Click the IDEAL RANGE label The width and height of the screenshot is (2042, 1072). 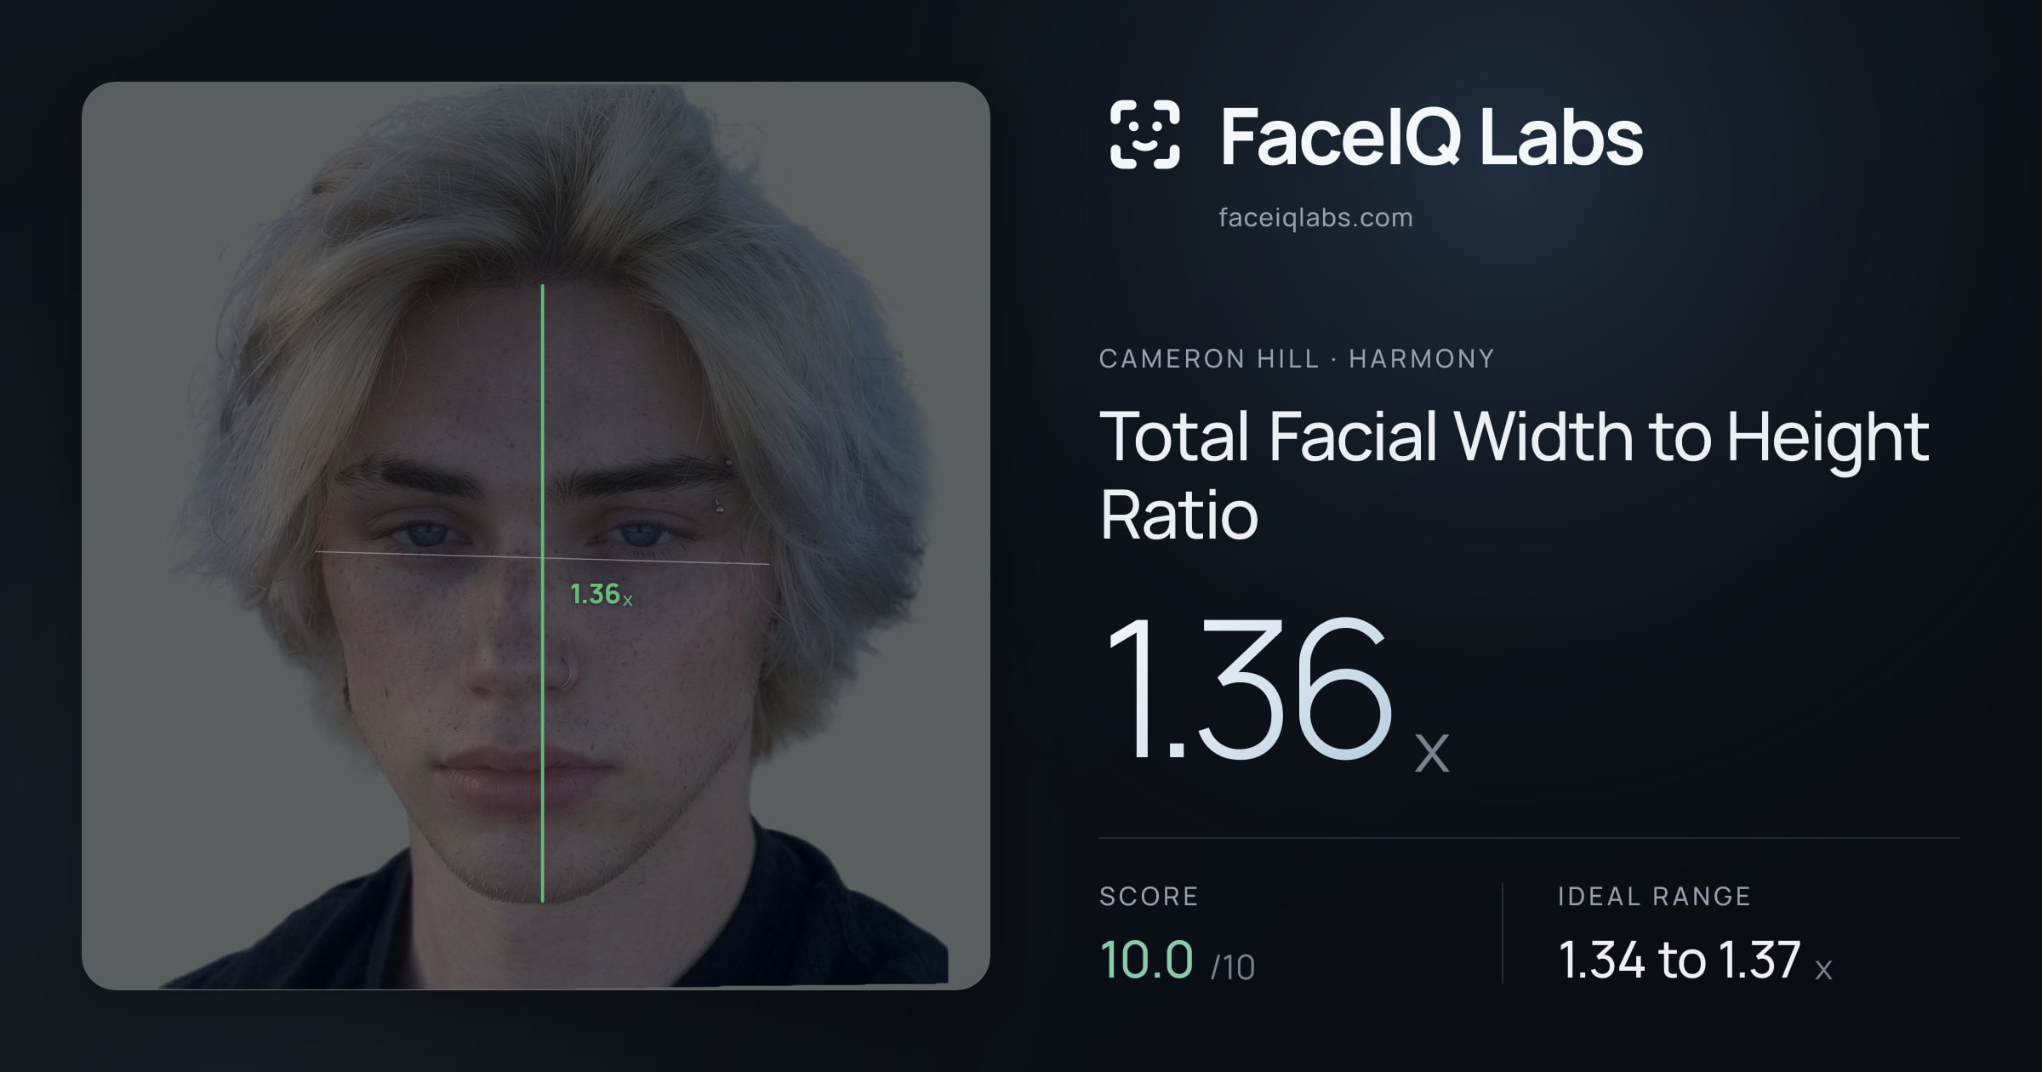1654,896
